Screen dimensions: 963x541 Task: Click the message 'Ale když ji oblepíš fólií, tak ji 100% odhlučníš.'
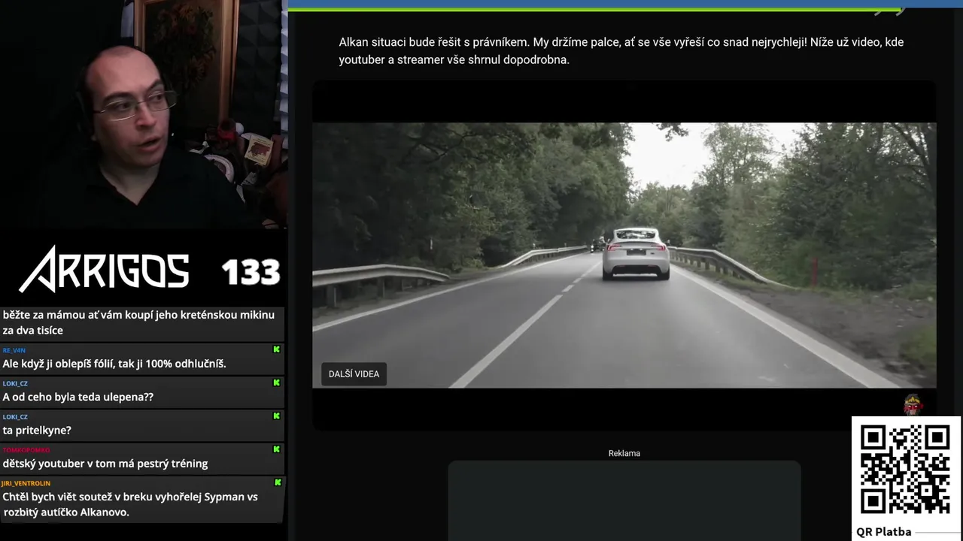coord(114,364)
